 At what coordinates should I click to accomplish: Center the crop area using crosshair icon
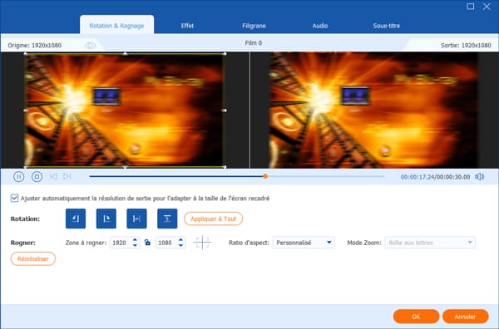202,243
